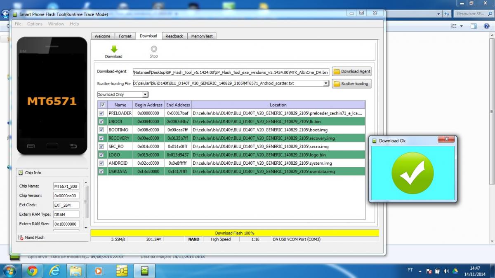Open the Help menu

click(x=74, y=24)
